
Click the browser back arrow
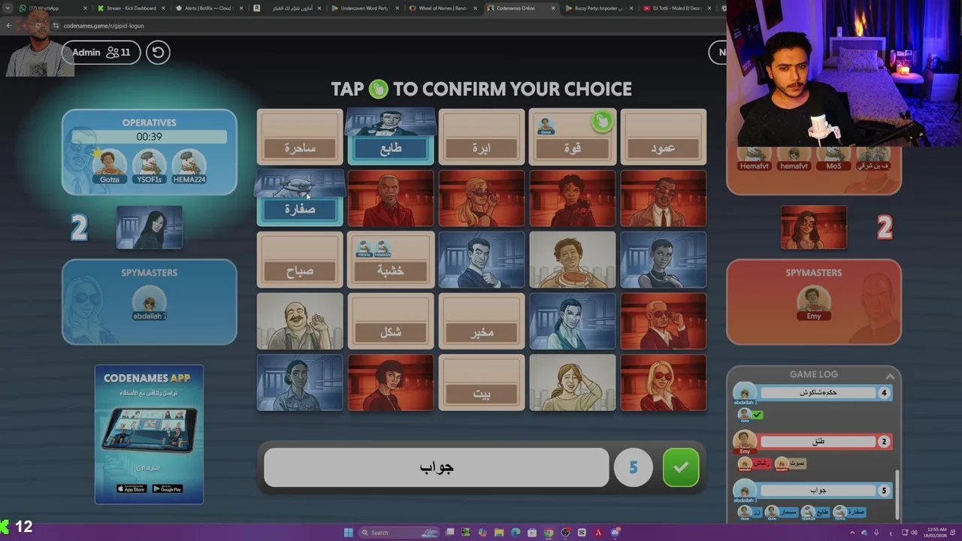[9, 26]
